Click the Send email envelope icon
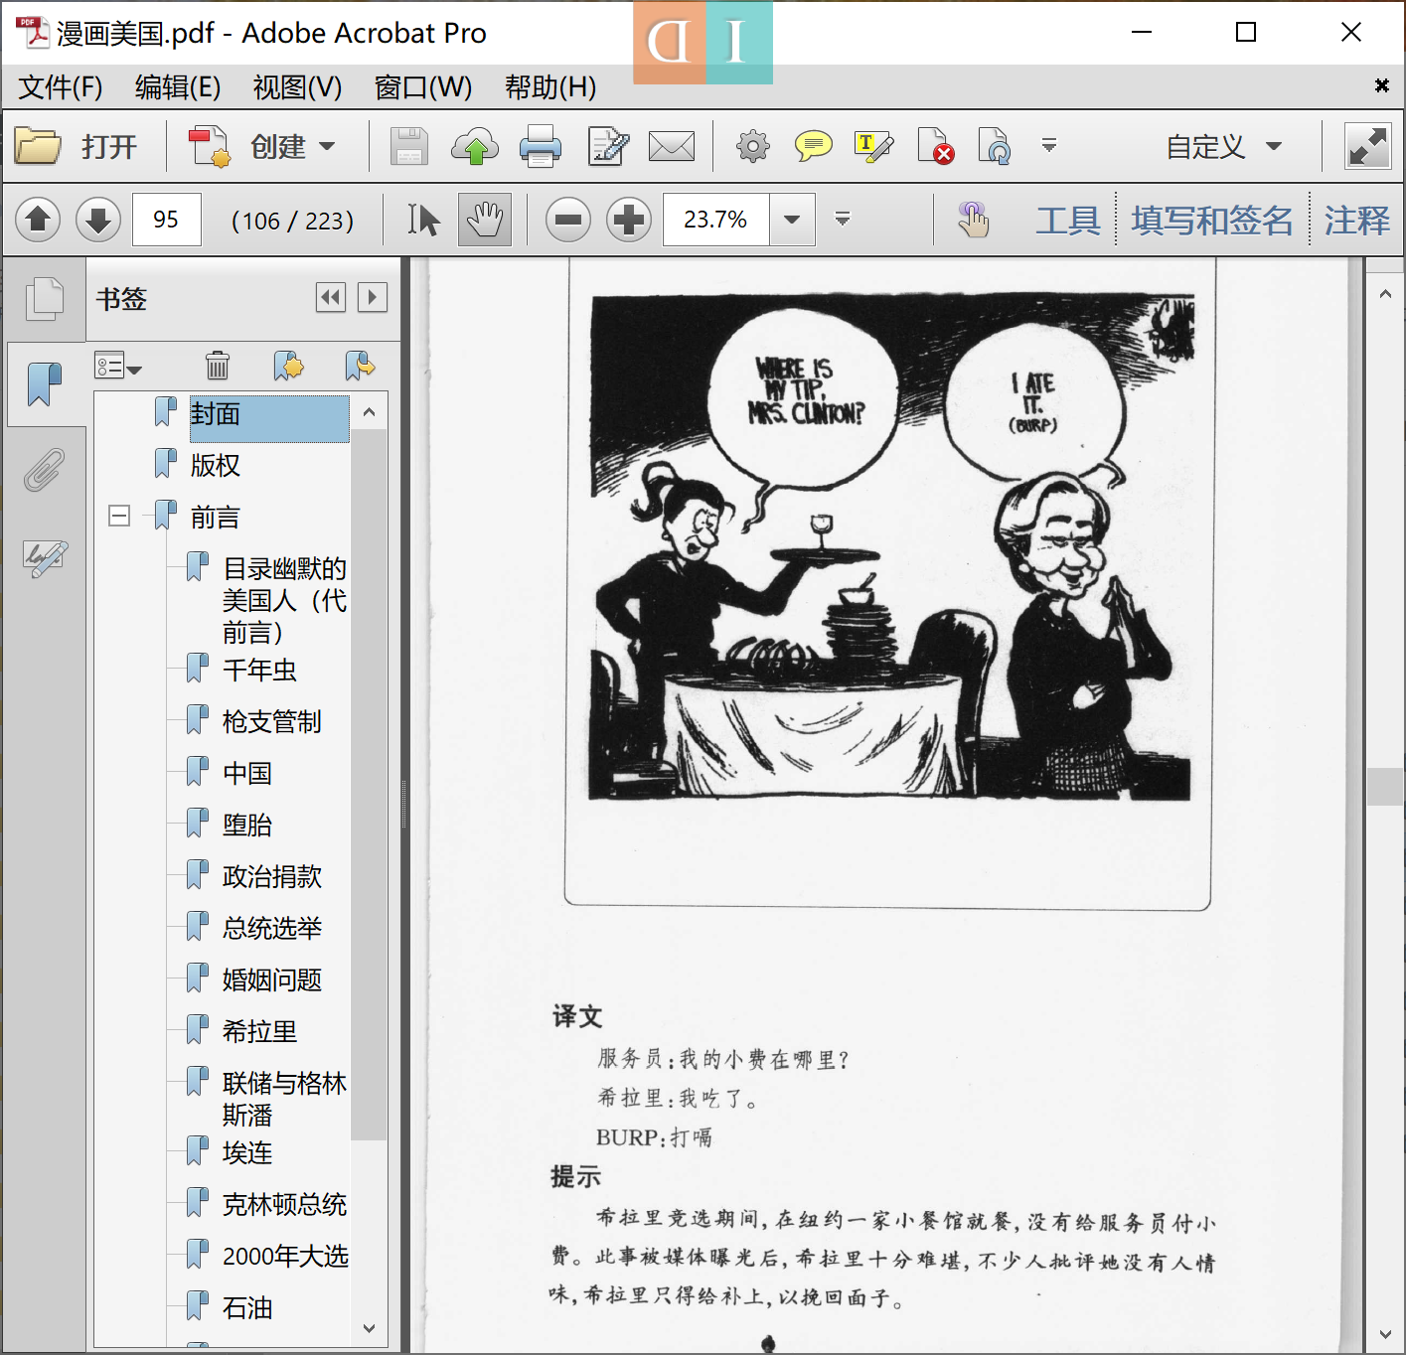Viewport: 1406px width, 1355px height. pos(672,147)
